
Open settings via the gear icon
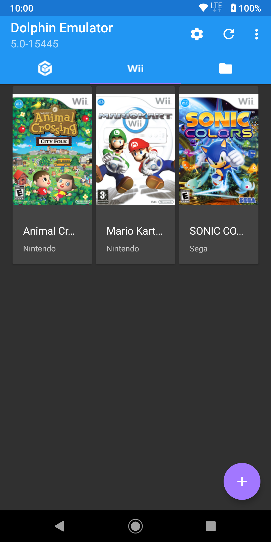197,34
